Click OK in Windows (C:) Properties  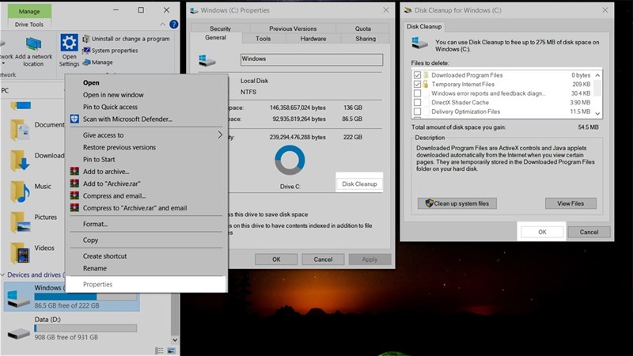tap(276, 259)
